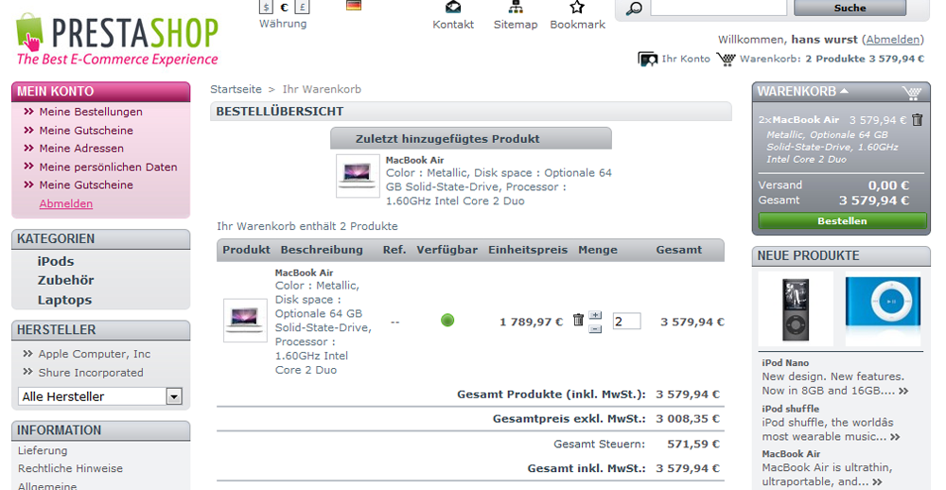
Task: Go to Startseite breadcrumb
Action: pos(236,89)
